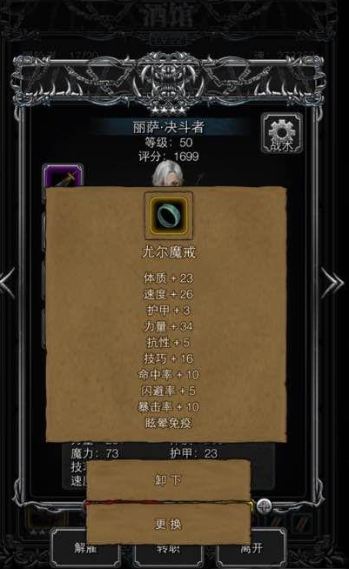The height and width of the screenshot is (569, 349).
Task: Tap the demon skull emblem at top
Action: (169, 82)
